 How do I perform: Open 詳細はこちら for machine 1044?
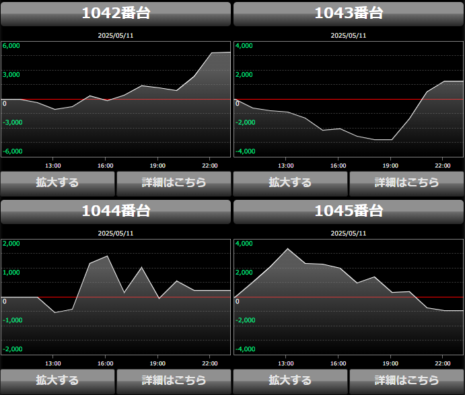point(174,382)
